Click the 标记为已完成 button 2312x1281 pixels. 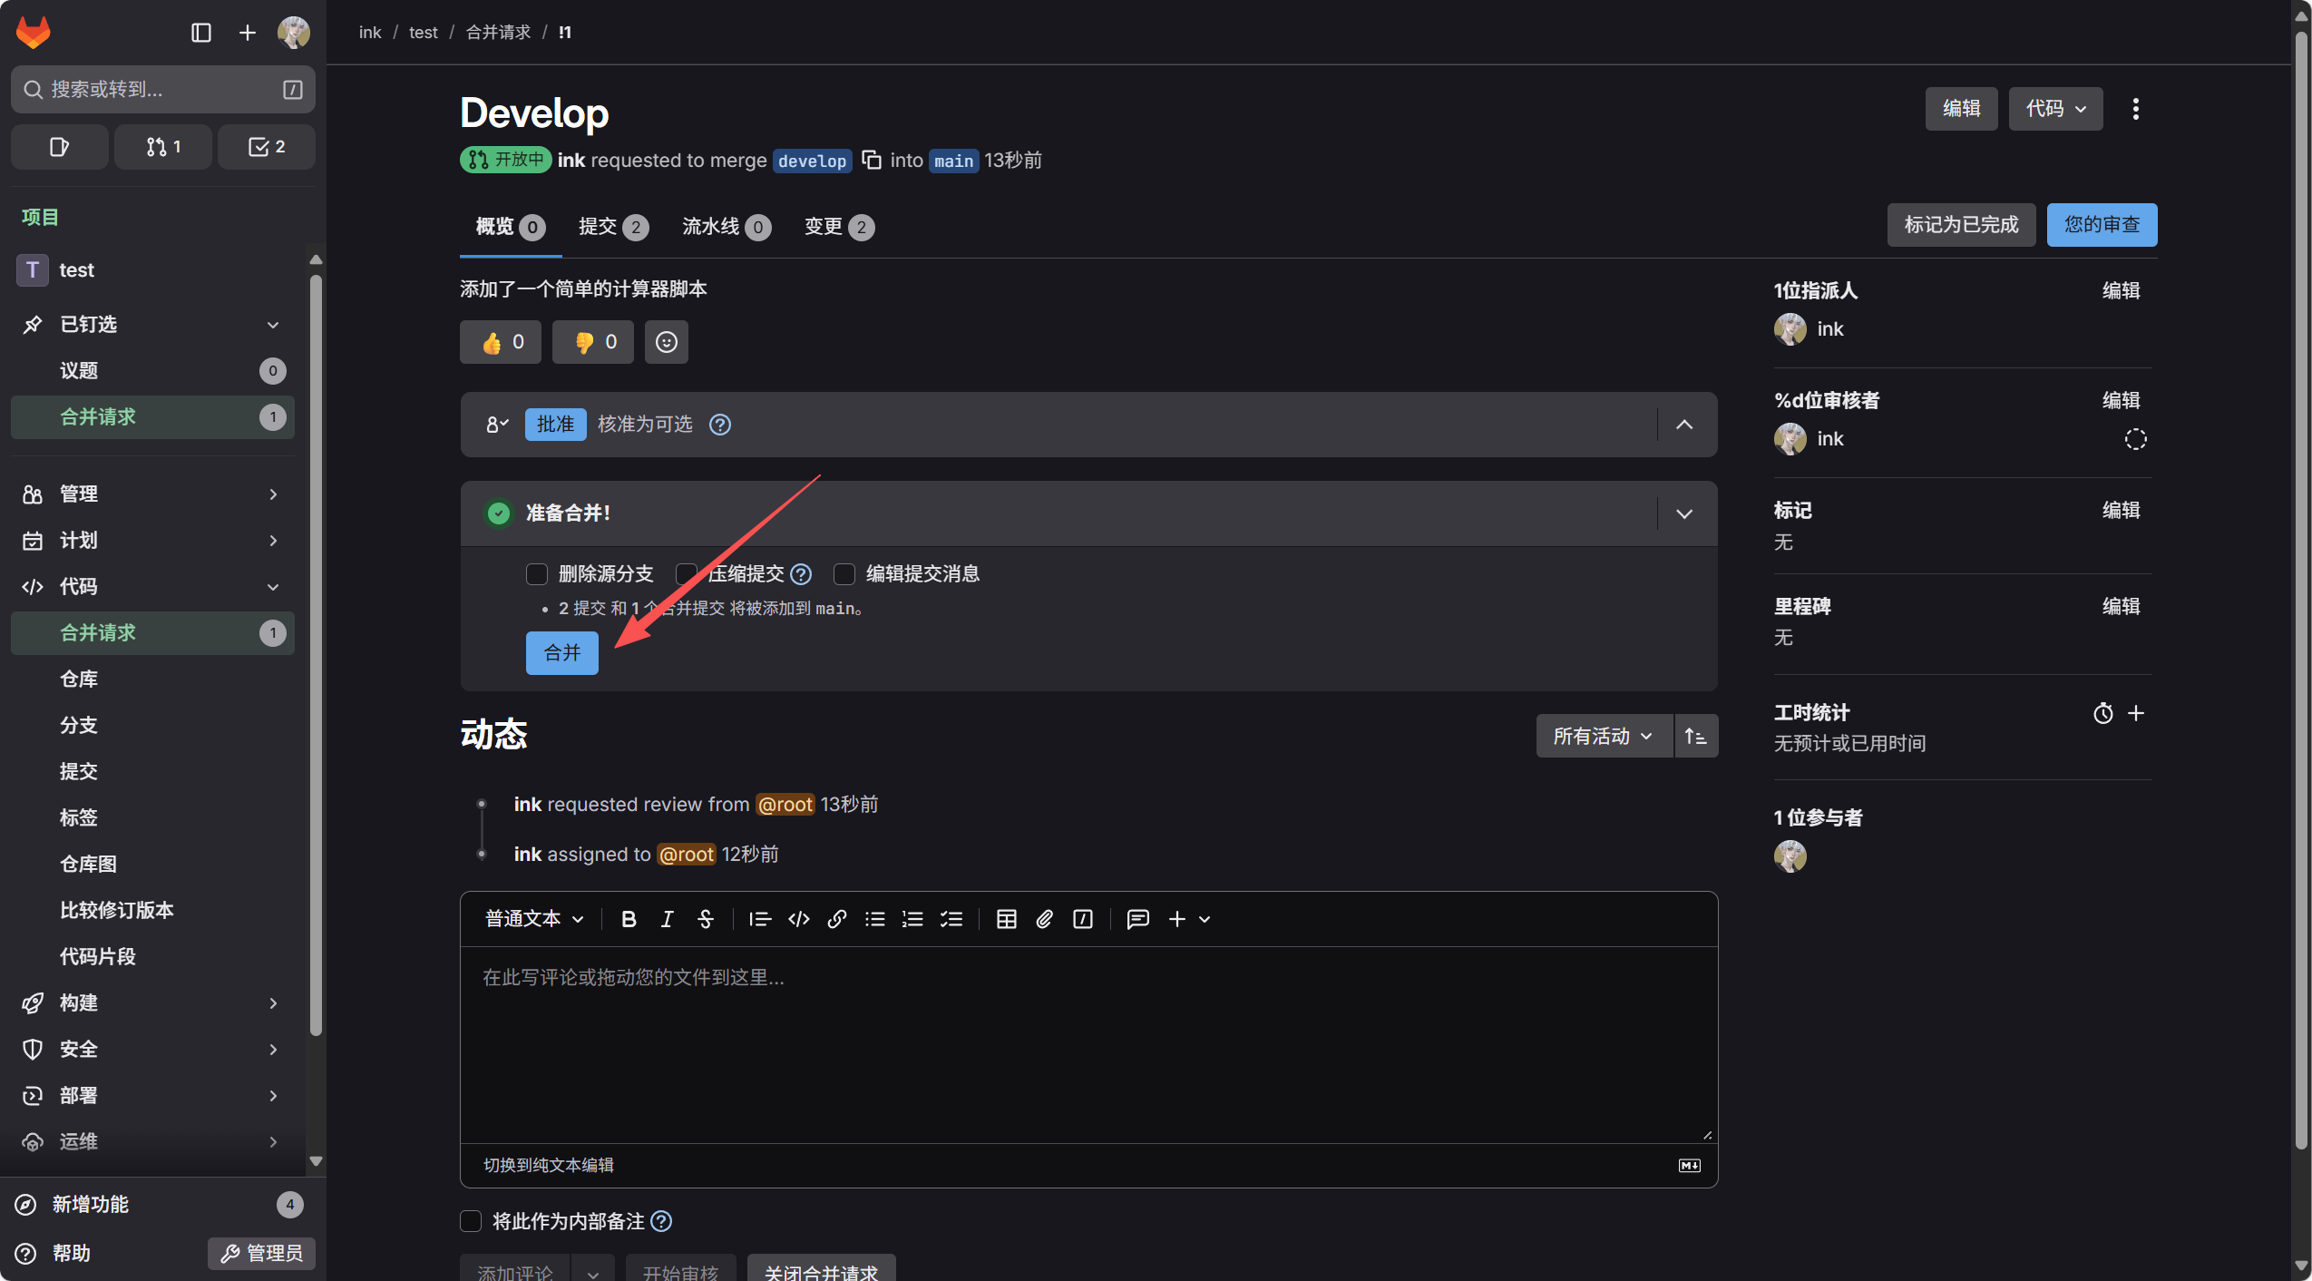coord(1961,225)
